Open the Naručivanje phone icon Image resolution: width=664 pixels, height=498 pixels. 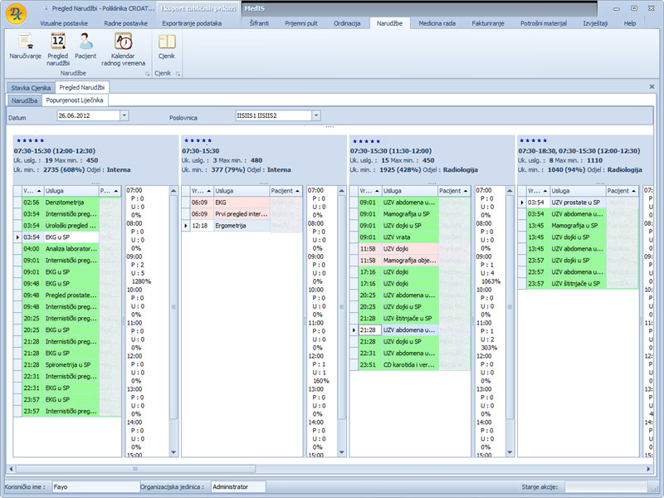tap(26, 42)
